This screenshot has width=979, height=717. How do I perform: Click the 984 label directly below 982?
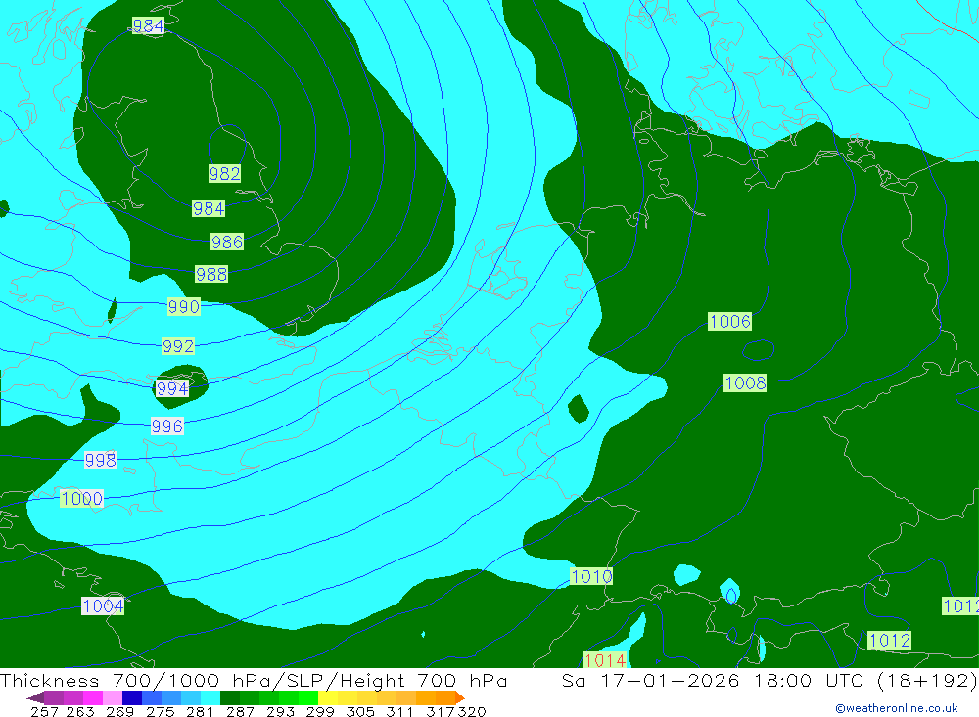209,208
